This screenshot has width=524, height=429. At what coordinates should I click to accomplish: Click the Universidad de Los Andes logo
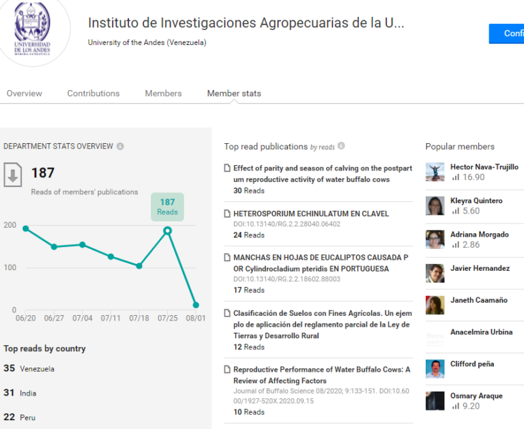point(33,29)
